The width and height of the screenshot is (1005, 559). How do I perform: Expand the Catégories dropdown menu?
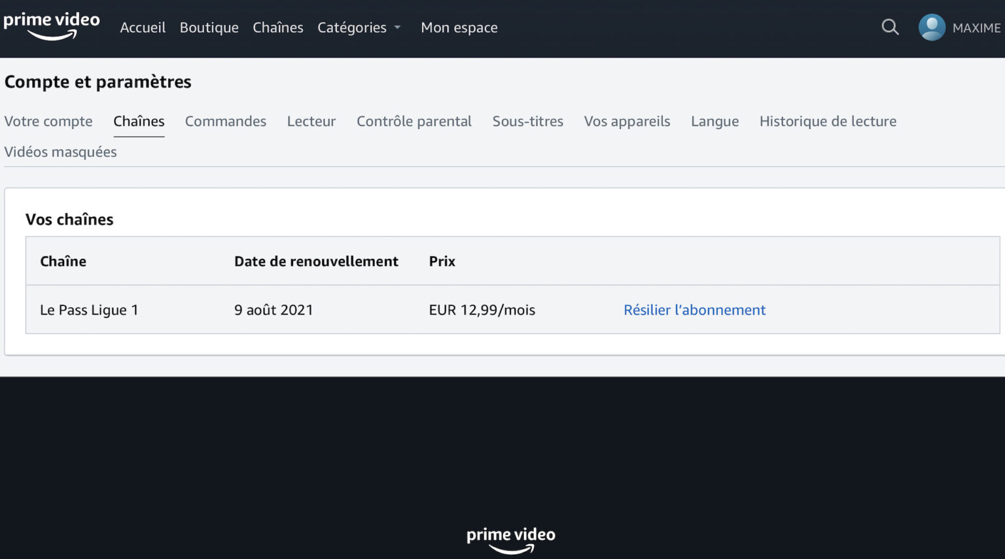coord(359,27)
